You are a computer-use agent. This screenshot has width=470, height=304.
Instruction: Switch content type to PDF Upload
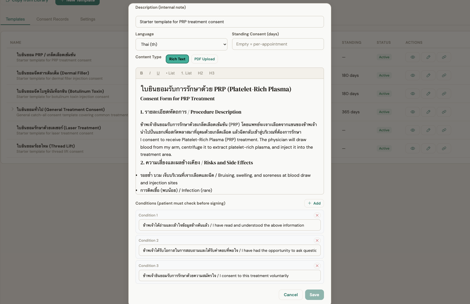(204, 59)
